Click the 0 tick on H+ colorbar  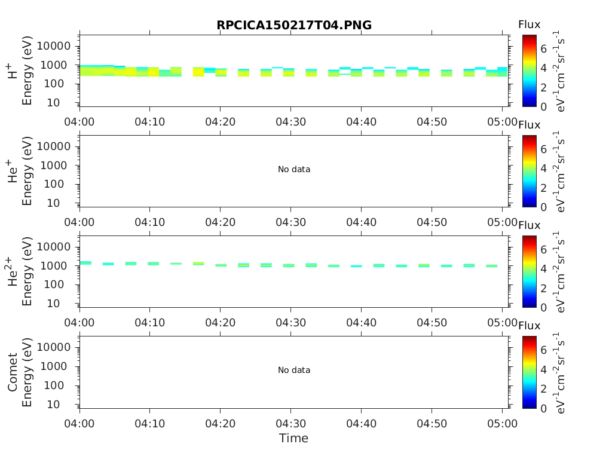coord(543,106)
